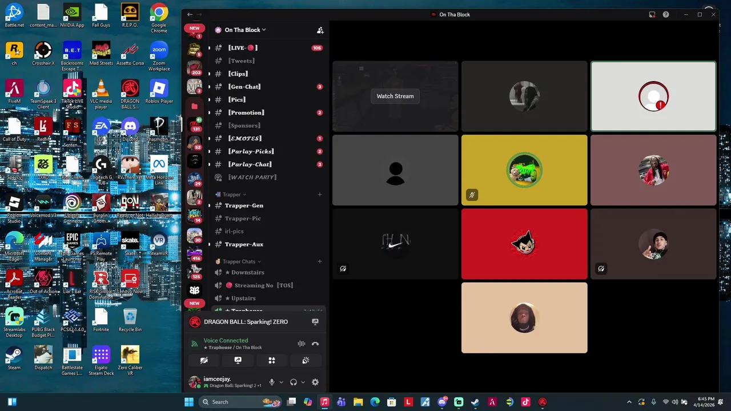Expand the Trapper-Gen threads arrow

point(209,205)
